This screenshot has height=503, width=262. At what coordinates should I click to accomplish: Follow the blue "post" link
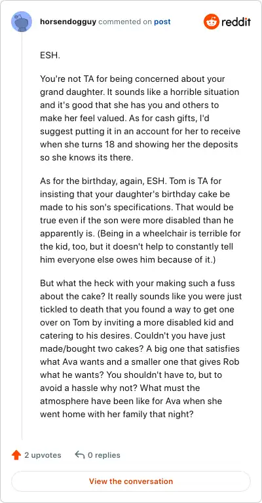pos(162,22)
